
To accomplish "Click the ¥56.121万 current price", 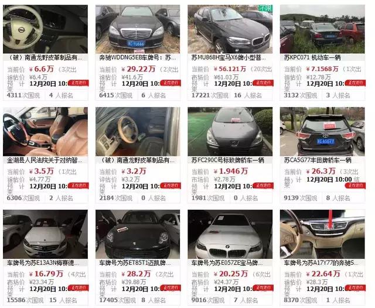I will tap(230, 69).
